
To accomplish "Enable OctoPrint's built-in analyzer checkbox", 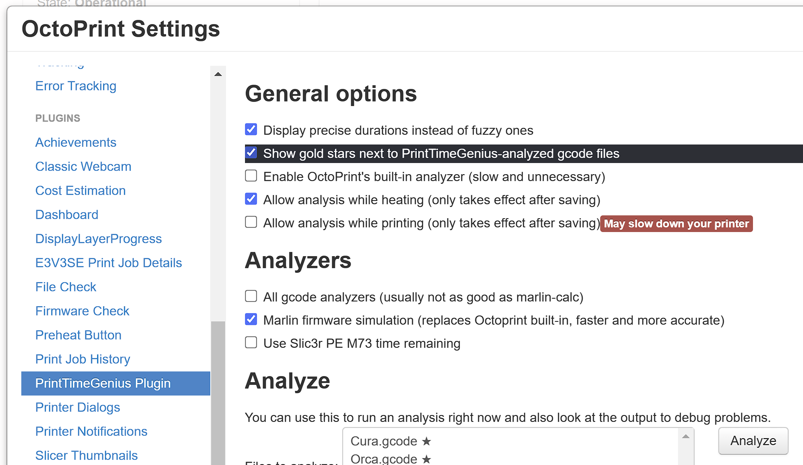I will click(251, 176).
